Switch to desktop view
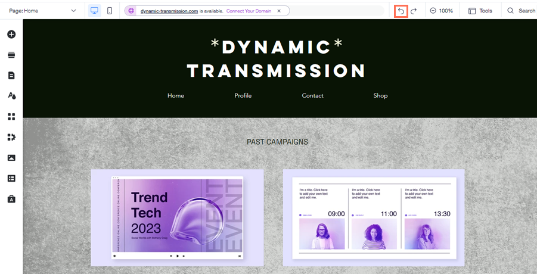 [95, 11]
